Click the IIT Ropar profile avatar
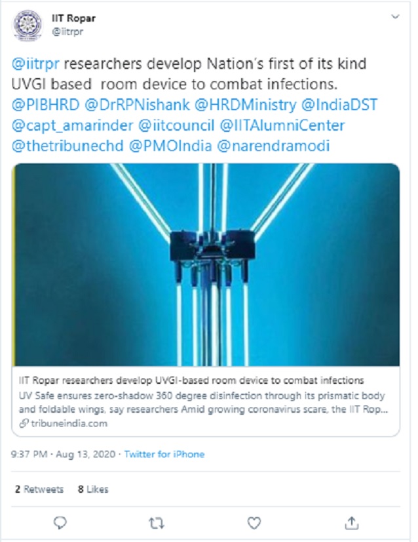 coord(28,25)
